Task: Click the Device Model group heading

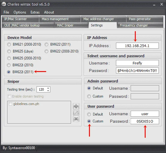Action: [x=19, y=37]
